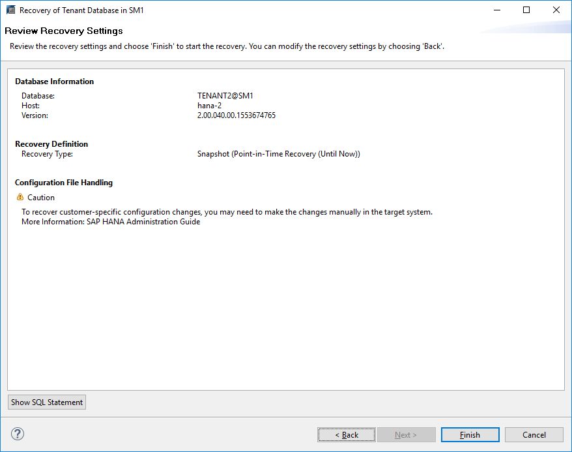Click the Database Information section header
The width and height of the screenshot is (572, 452).
(55, 82)
